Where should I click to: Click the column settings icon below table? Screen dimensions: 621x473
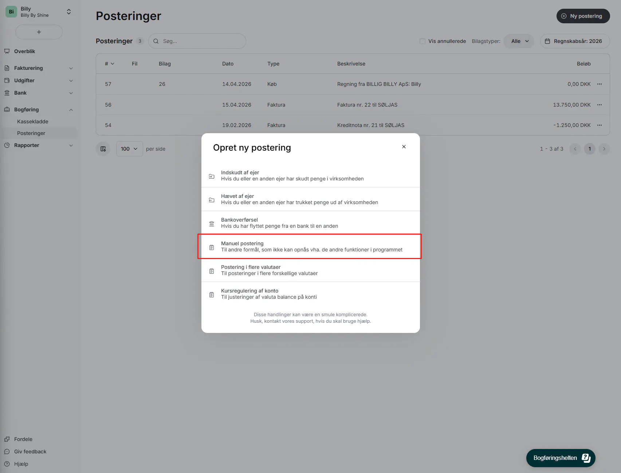point(103,149)
